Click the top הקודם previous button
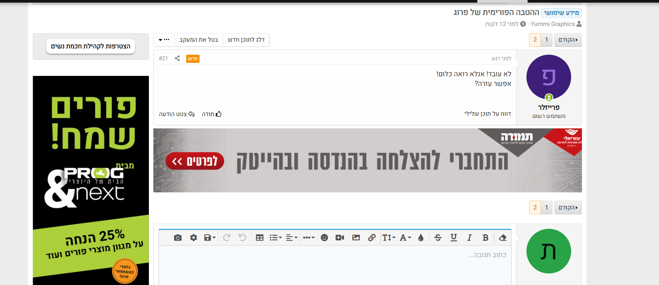Image resolution: width=659 pixels, height=285 pixels. 568,40
